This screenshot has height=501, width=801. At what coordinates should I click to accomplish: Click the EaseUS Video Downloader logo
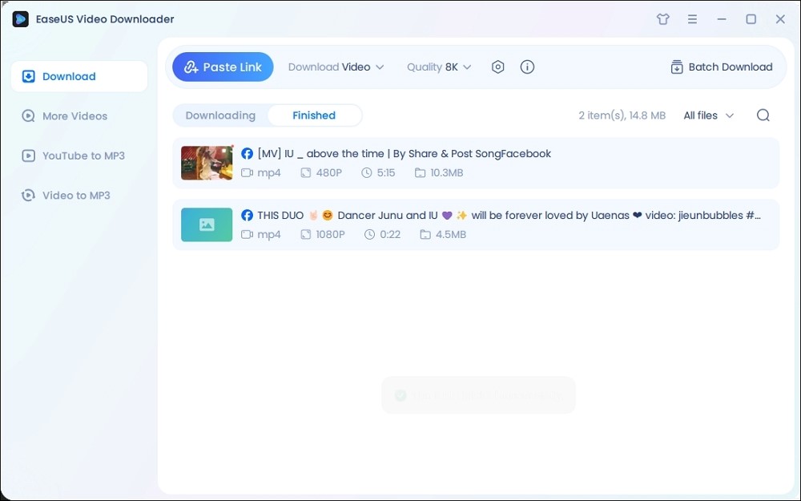click(x=21, y=19)
